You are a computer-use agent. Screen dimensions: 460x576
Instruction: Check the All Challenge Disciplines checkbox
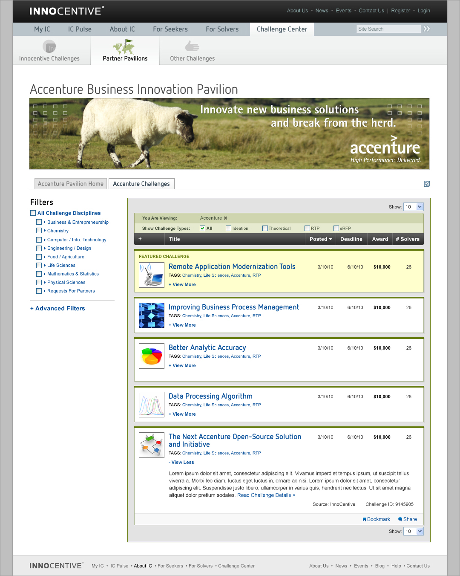33,213
